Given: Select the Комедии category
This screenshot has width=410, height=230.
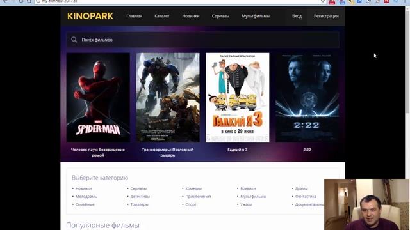Looking at the screenshot, I should pos(193,188).
